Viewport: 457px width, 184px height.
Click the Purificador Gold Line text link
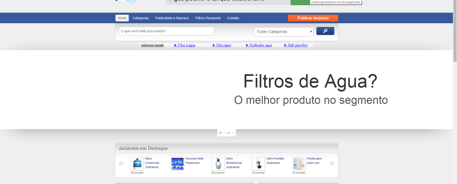pyautogui.click(x=315, y=161)
